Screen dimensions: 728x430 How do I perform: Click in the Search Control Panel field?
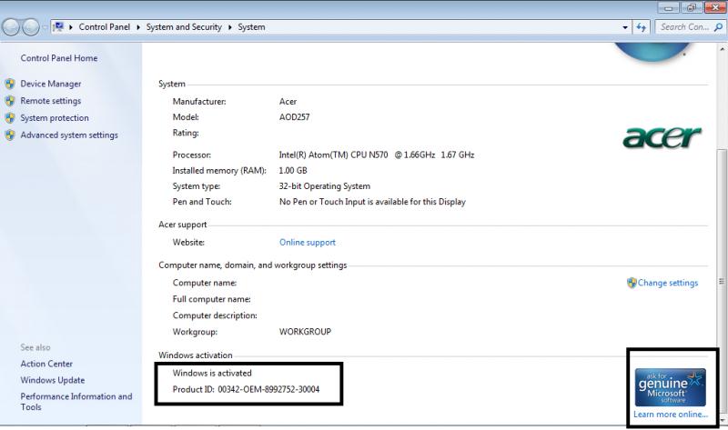(684, 27)
